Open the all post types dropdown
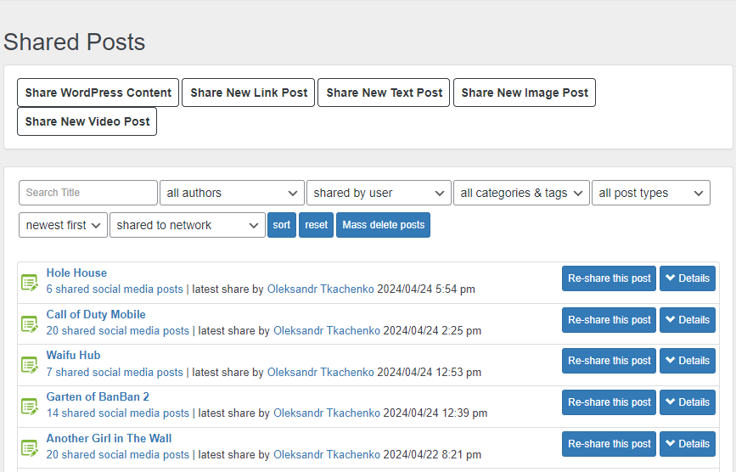Screen dimensions: 736x472 pos(650,193)
